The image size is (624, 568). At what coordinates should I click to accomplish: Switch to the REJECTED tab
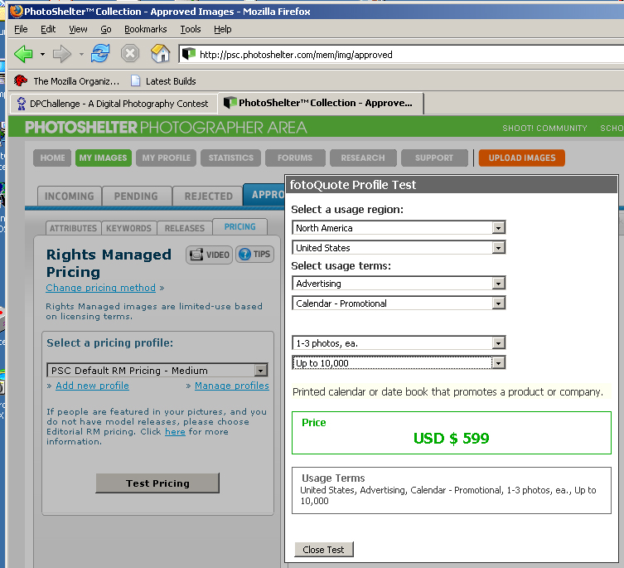[x=208, y=196]
